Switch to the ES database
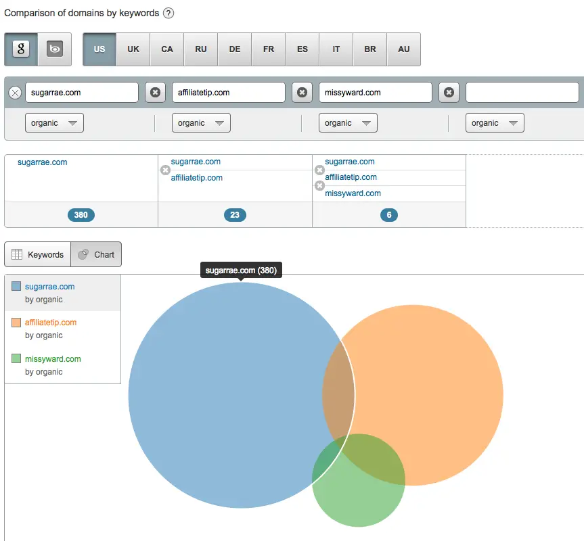Image resolution: width=584 pixels, height=541 pixels. click(302, 49)
